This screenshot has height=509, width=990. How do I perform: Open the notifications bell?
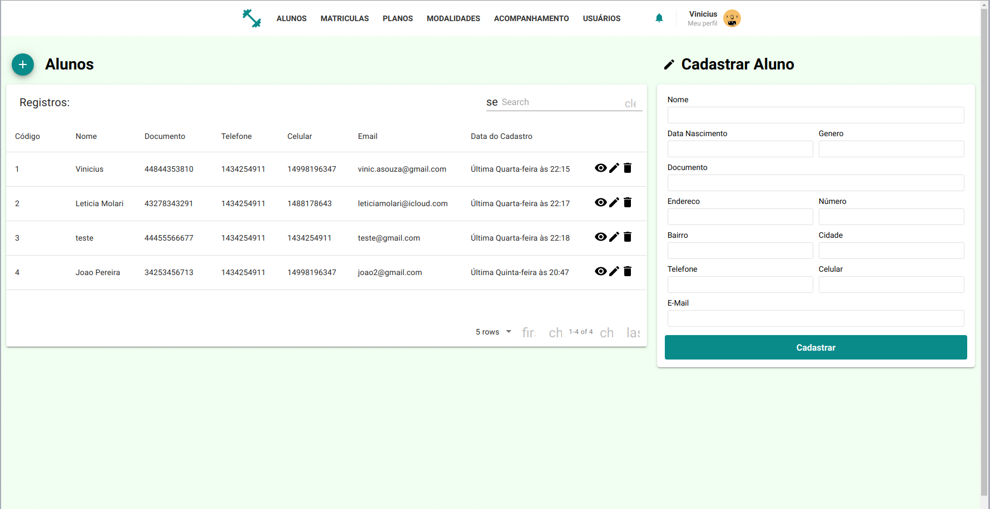point(659,18)
